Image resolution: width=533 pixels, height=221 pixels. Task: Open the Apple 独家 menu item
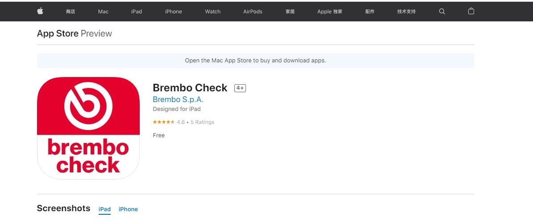point(330,12)
